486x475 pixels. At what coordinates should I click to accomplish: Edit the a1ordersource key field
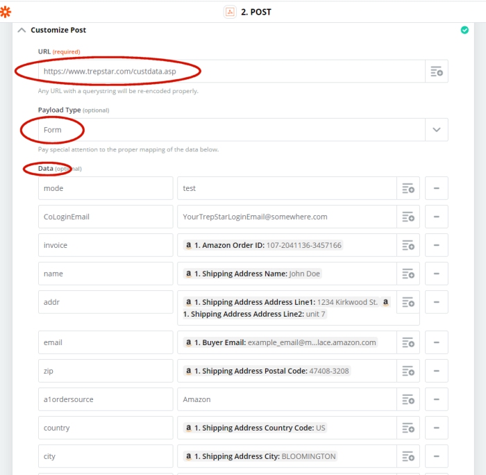106,399
